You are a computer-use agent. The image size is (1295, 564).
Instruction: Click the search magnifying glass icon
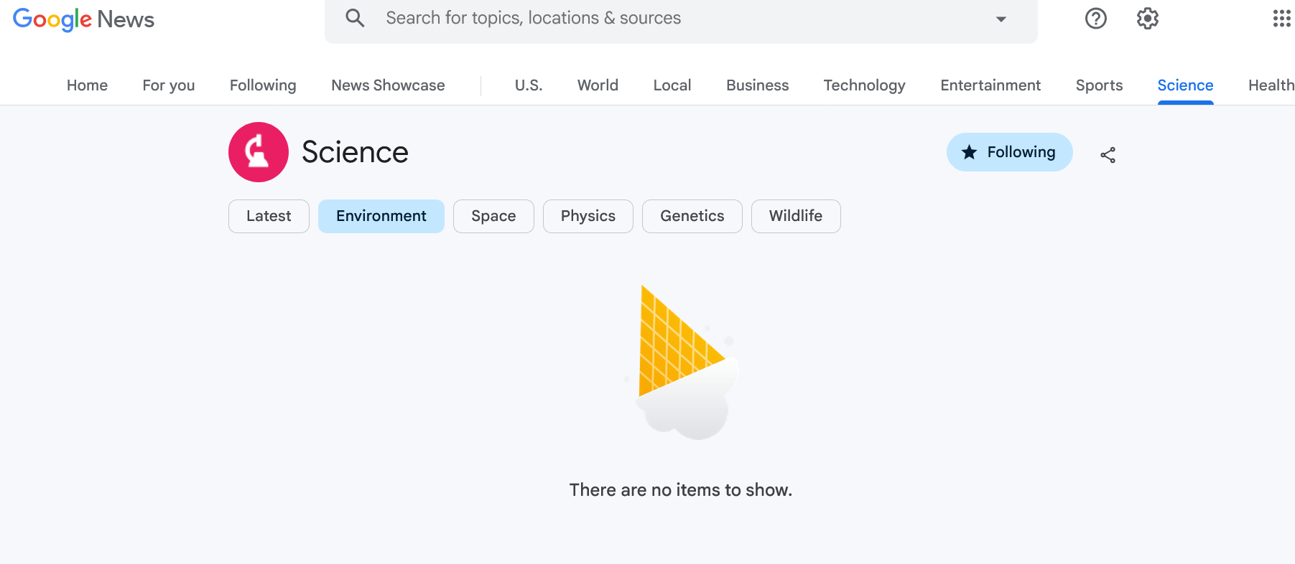355,18
